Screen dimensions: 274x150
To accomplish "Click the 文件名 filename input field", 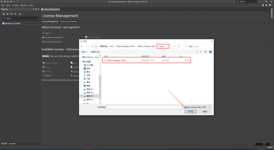I will (144, 107).
